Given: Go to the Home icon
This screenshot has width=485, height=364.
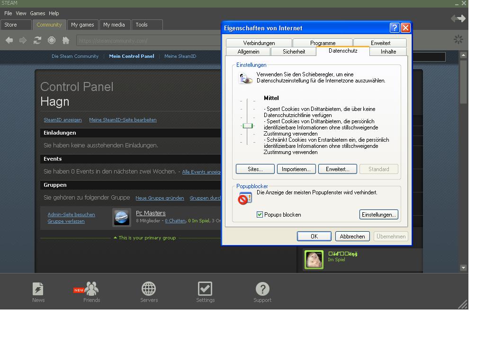Looking at the screenshot, I should (66, 40).
